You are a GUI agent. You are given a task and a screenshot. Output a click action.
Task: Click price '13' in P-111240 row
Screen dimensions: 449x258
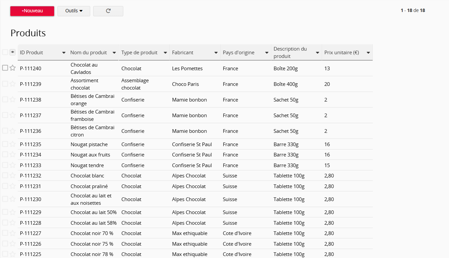[327, 68]
